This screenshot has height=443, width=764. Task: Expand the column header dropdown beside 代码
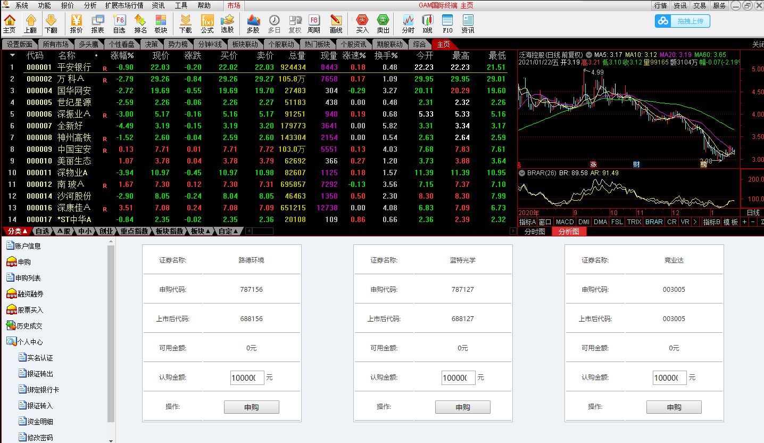click(12, 55)
